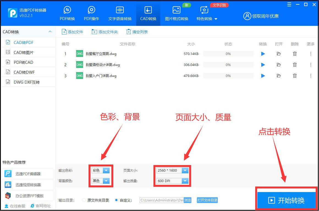The width and height of the screenshot is (319, 211).
Task: Select DWG DXF互转 in the sidebar
Action: [28, 82]
